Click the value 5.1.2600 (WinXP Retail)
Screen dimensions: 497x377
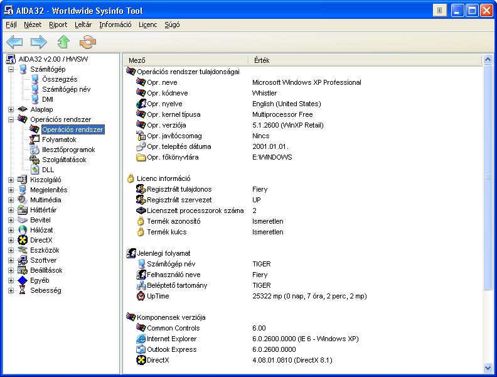[x=288, y=125]
